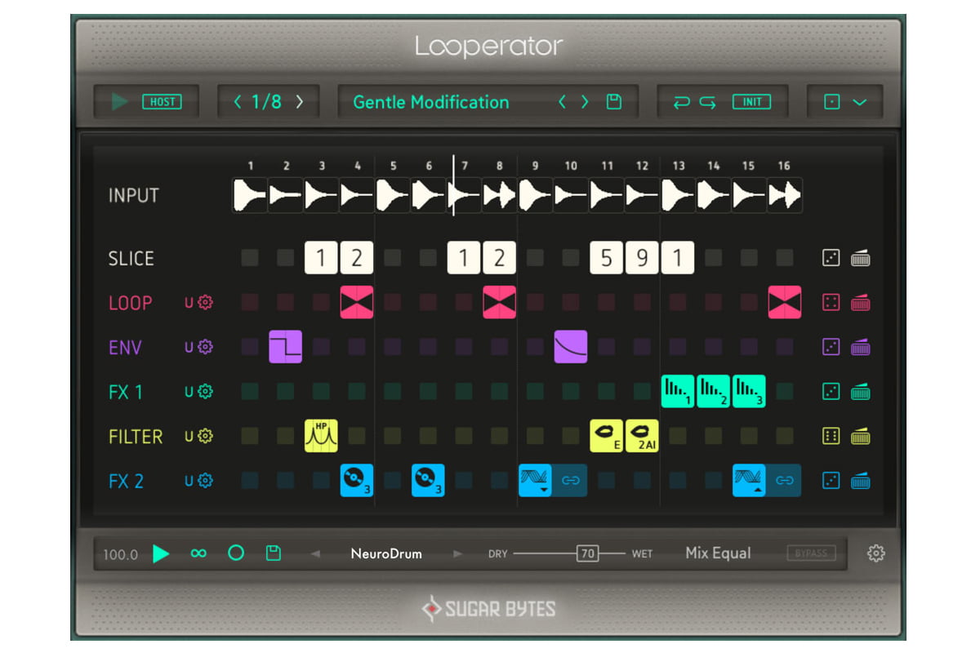
Task: Randomize the FX 1 row with dice
Action: click(831, 392)
